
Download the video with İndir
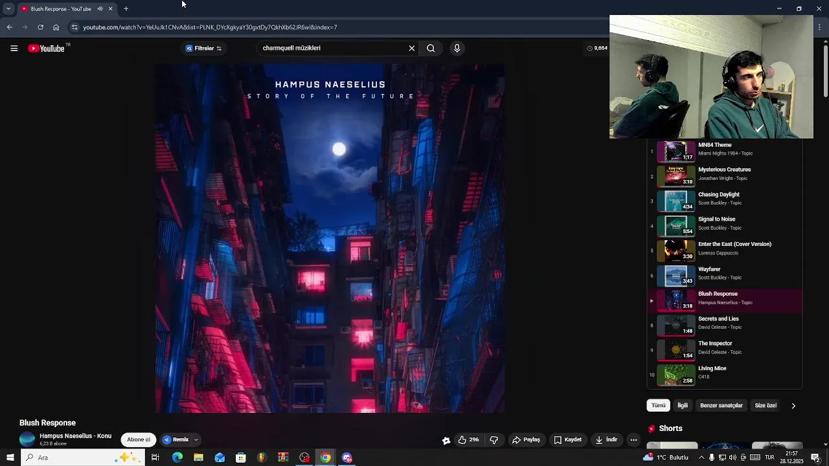click(607, 440)
